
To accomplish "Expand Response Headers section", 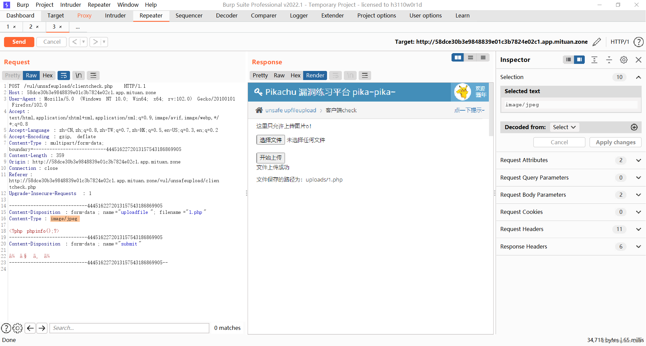I will click(638, 246).
